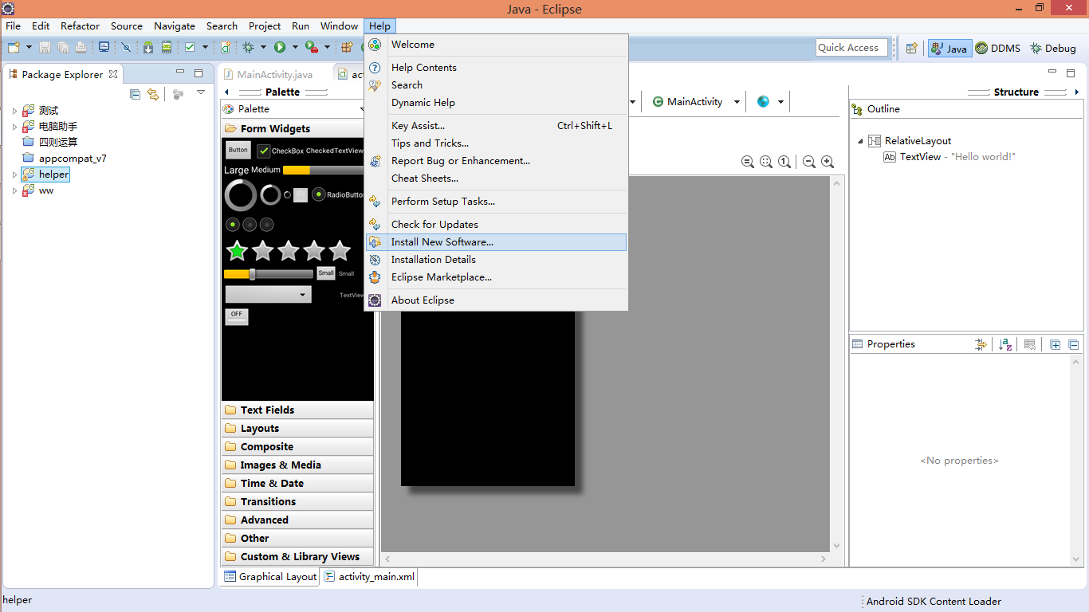
Task: Expand the helper project tree node
Action: (14, 175)
